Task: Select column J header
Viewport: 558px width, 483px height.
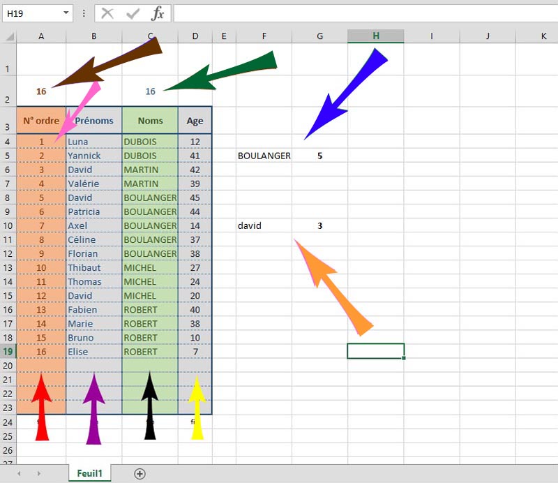Action: tap(488, 36)
